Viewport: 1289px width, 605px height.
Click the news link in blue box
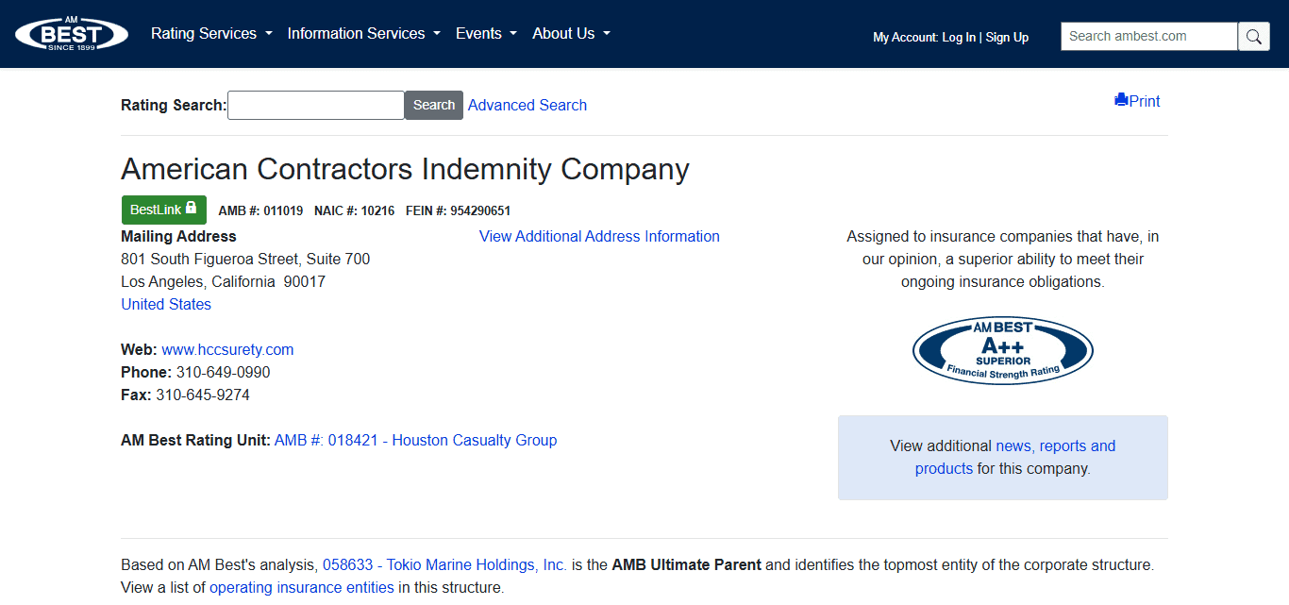pos(1013,446)
